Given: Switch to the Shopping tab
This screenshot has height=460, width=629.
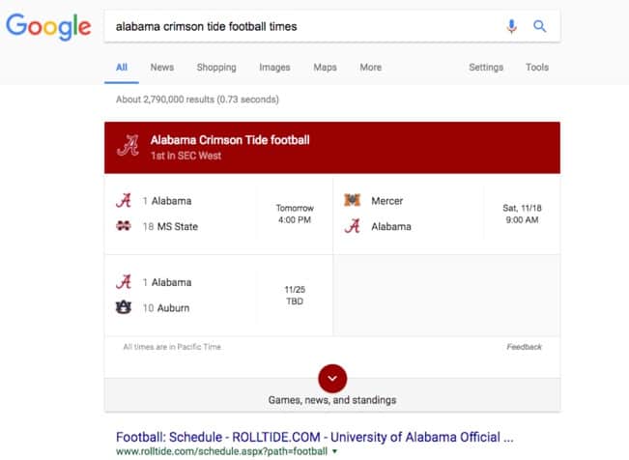Looking at the screenshot, I should pyautogui.click(x=216, y=68).
